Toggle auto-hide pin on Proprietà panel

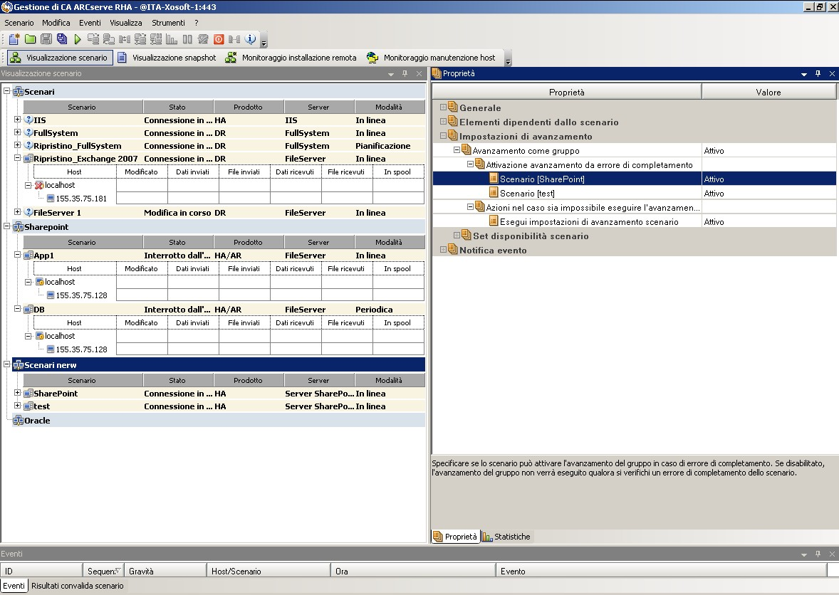(818, 73)
